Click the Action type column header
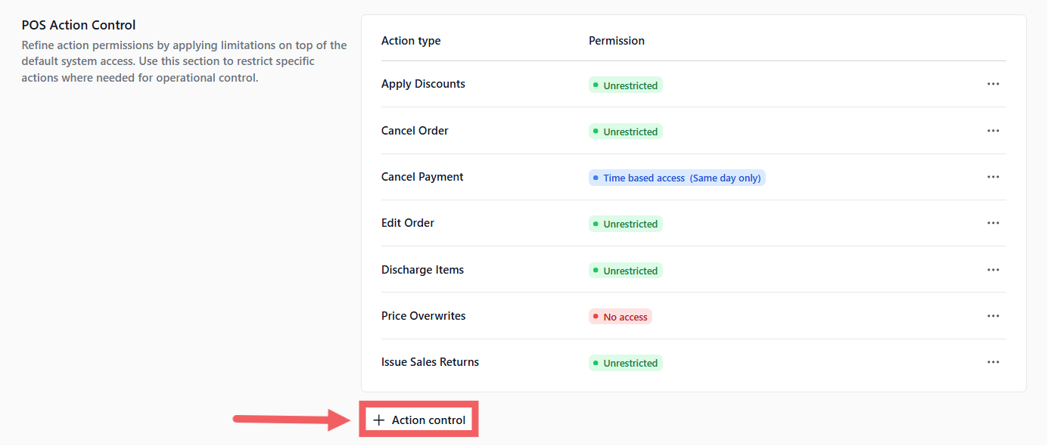This screenshot has width=1048, height=446. point(411,41)
